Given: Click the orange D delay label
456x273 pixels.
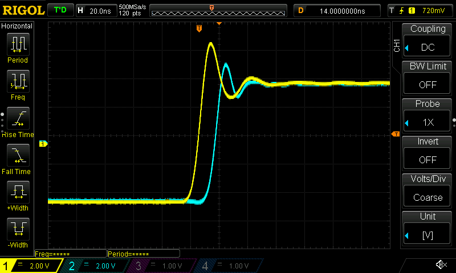Looking at the screenshot, I should click(x=301, y=11).
